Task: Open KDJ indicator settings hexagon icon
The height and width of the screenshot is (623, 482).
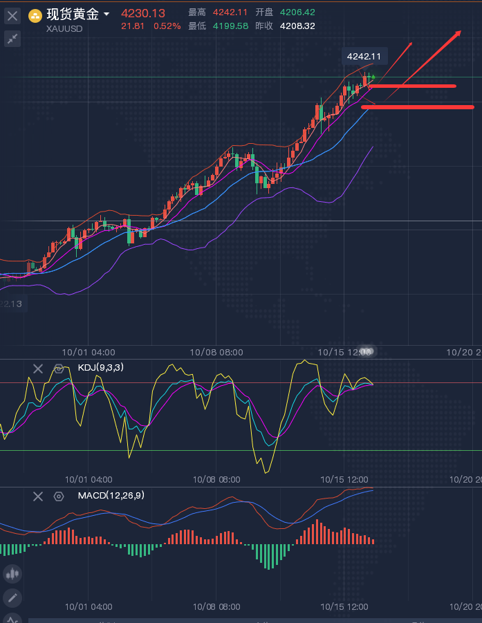Action: pyautogui.click(x=59, y=369)
